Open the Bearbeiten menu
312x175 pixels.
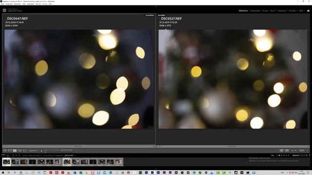(9, 4)
